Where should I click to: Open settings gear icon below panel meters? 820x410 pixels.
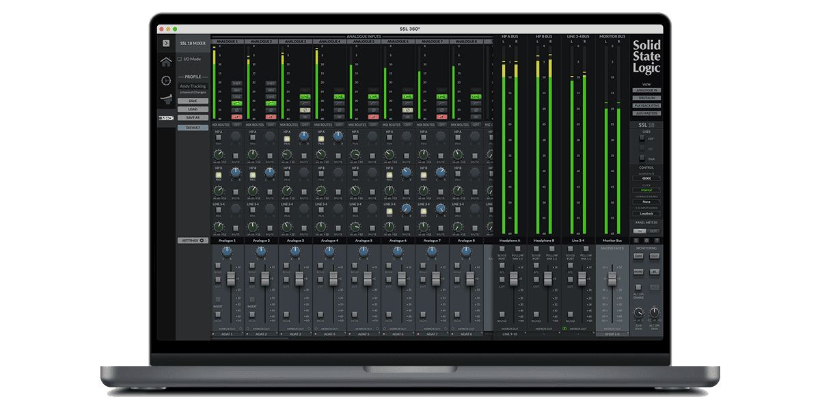point(646,240)
